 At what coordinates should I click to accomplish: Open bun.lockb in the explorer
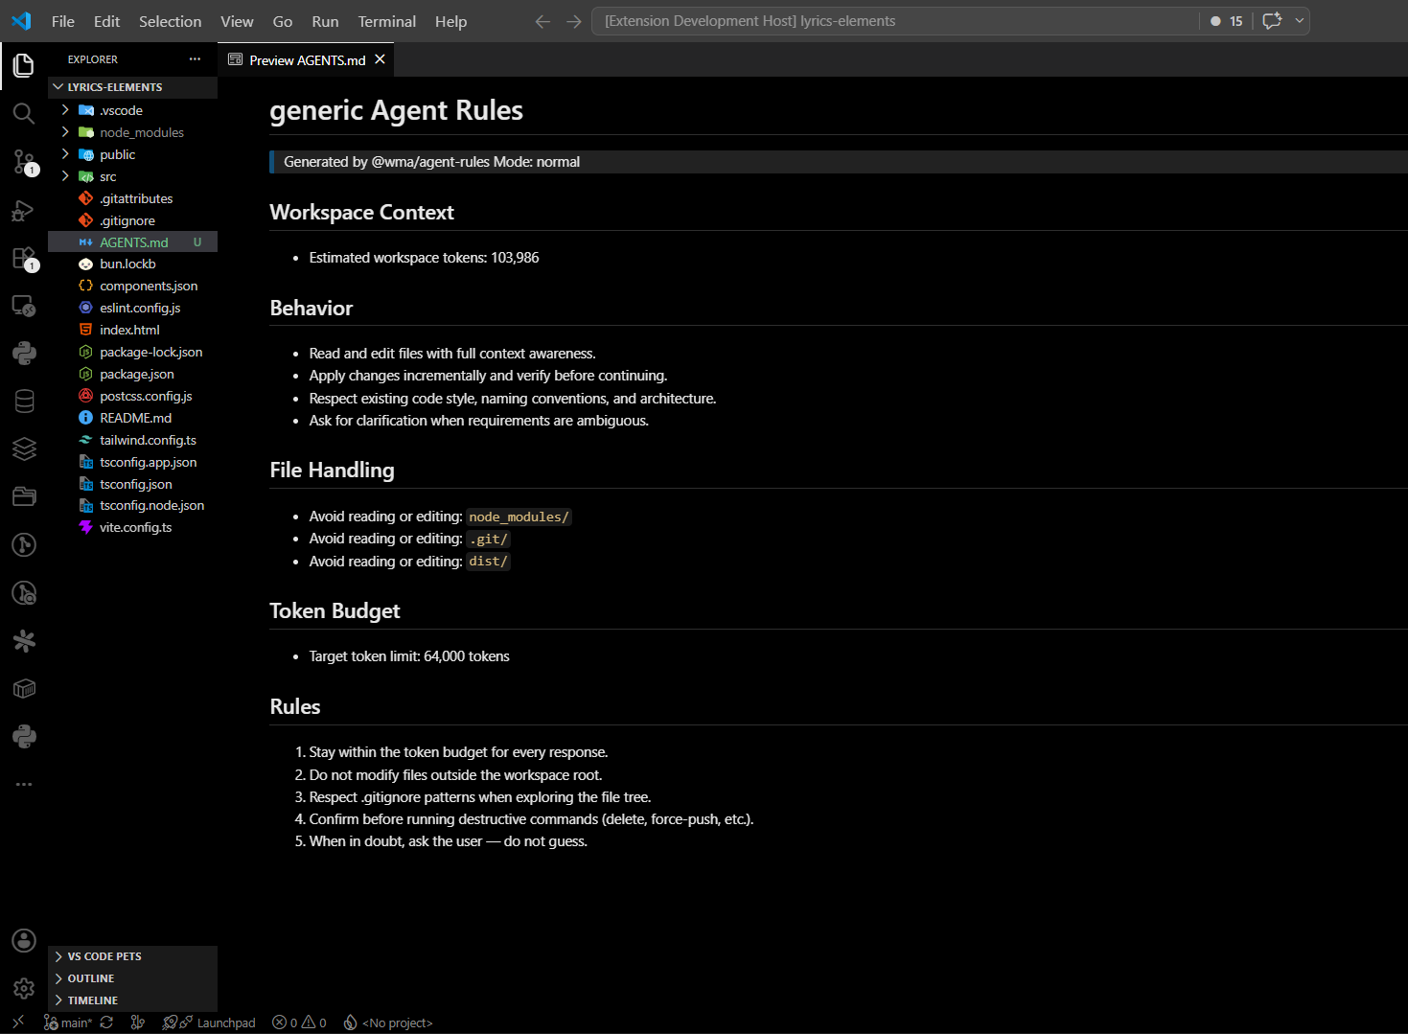pyautogui.click(x=132, y=264)
